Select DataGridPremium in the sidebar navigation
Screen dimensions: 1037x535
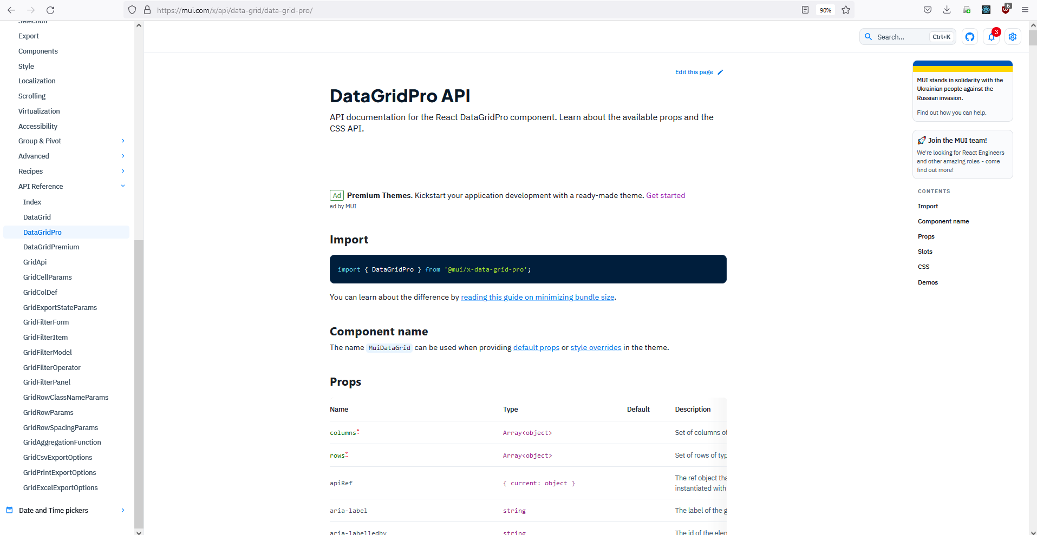pos(51,247)
